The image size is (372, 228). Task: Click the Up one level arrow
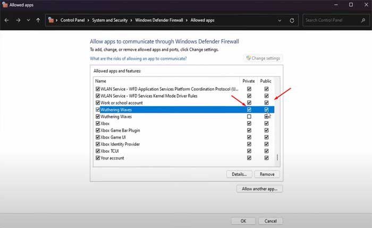(38, 21)
